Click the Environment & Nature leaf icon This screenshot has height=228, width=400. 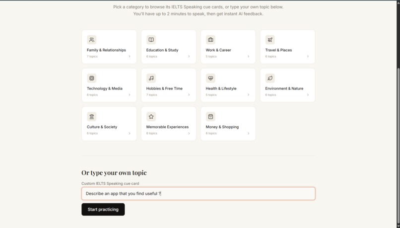point(270,78)
